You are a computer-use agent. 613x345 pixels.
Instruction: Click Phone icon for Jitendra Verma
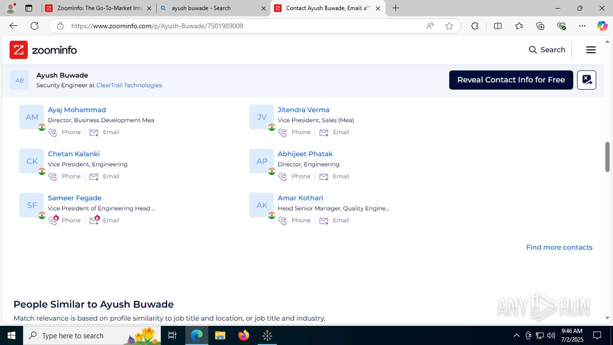[x=283, y=132]
